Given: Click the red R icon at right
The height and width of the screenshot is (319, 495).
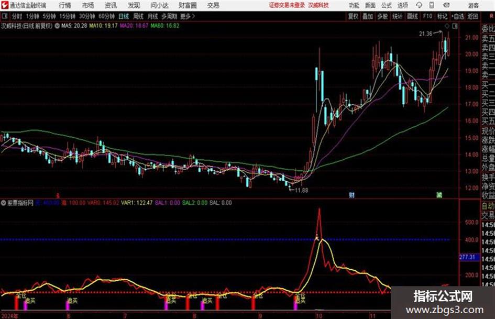Looking at the screenshot, I should click(x=491, y=16).
